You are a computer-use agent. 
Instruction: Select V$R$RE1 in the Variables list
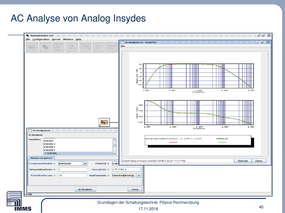point(78,147)
